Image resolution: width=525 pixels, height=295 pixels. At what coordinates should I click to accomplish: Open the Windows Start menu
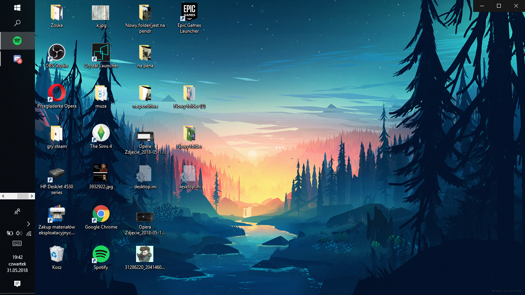tap(17, 8)
